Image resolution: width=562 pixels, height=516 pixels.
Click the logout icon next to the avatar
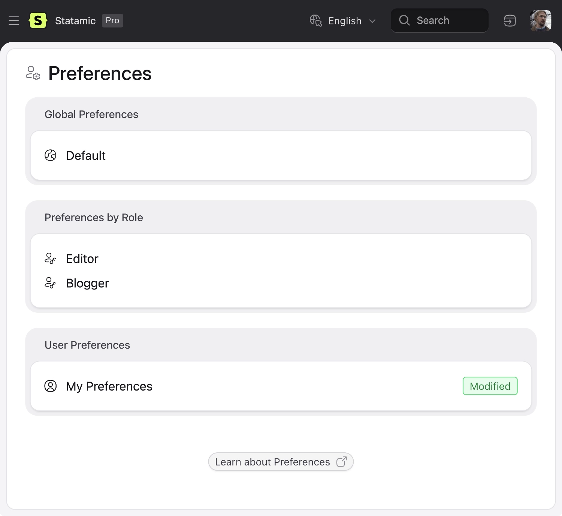point(510,21)
